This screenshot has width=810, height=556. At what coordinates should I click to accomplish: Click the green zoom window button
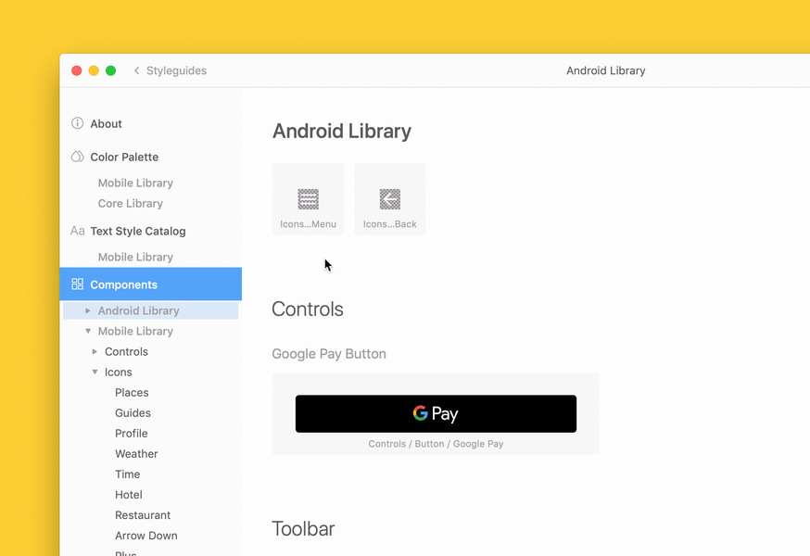[x=110, y=70]
